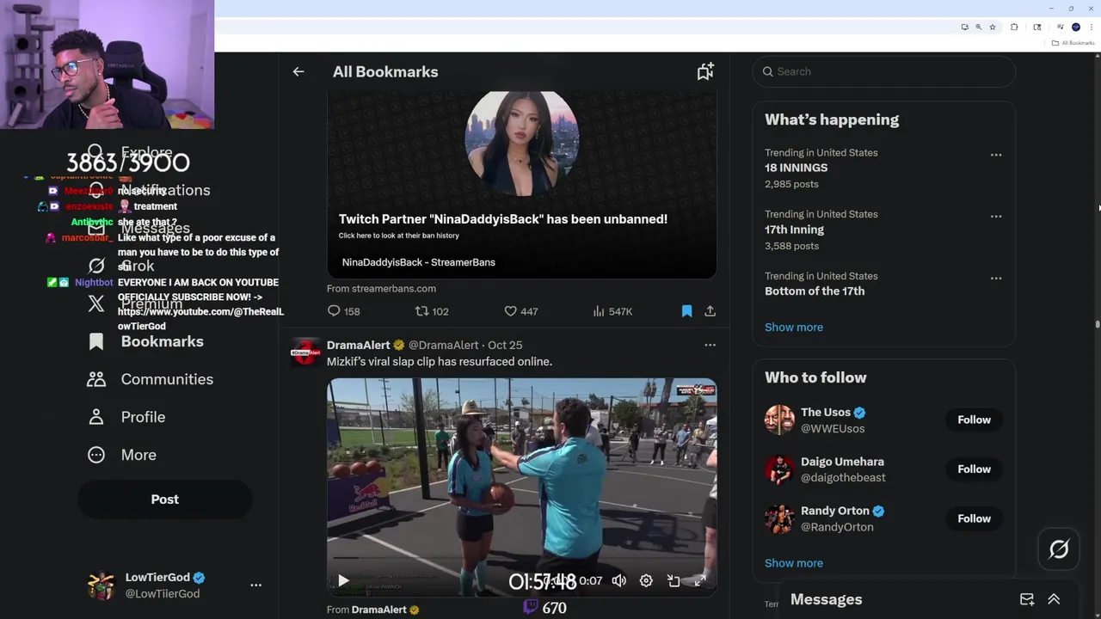Follow Randy Orton
Screen dimensions: 1101x619
pyautogui.click(x=974, y=518)
